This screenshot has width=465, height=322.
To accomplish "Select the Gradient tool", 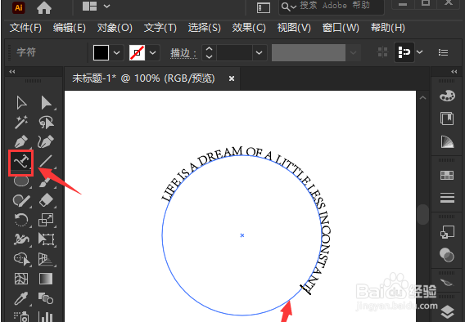I will pos(46,279).
